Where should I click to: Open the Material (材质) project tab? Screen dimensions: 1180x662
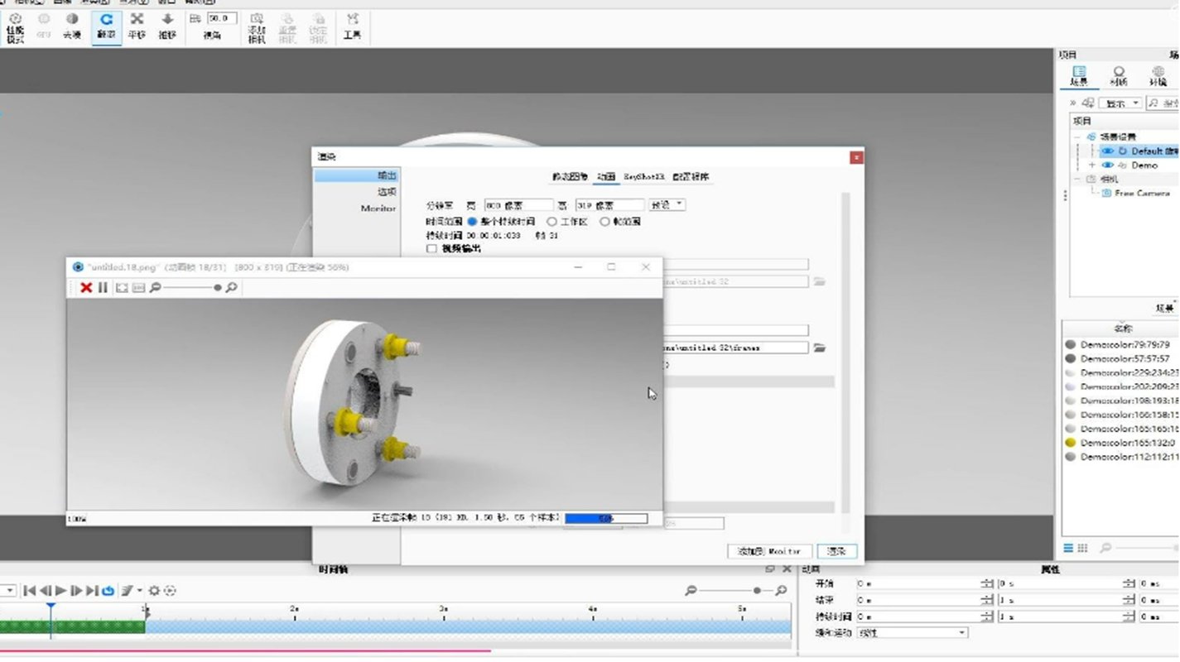click(x=1119, y=76)
